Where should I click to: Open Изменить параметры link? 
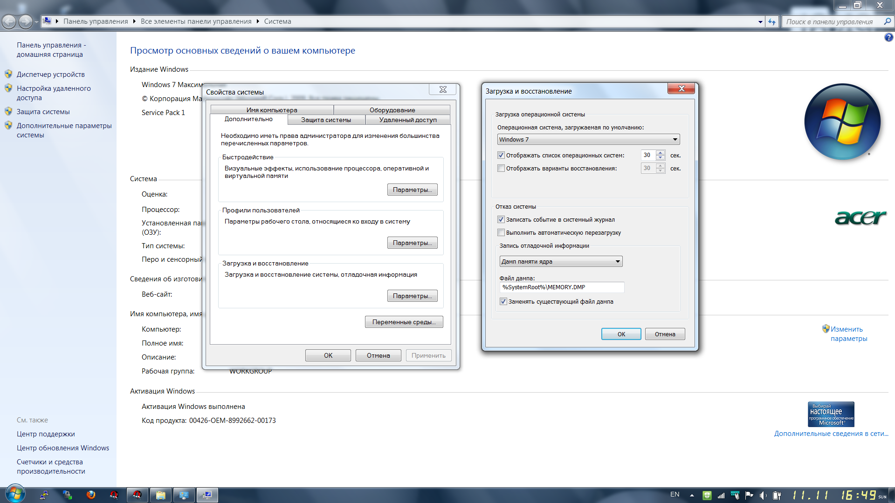click(x=849, y=333)
